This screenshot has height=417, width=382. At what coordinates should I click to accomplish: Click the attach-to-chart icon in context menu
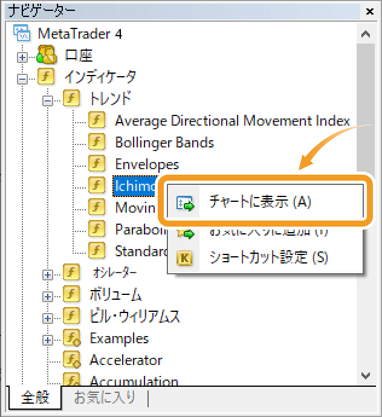coord(186,203)
